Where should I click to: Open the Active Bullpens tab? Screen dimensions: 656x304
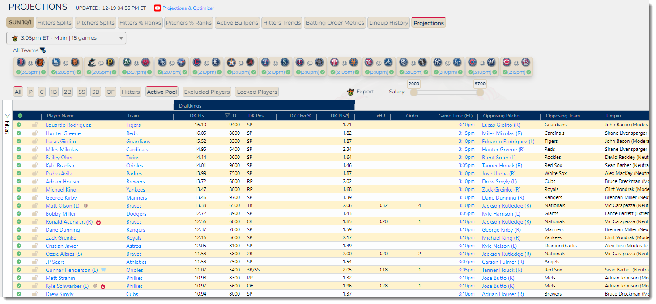[x=237, y=23]
